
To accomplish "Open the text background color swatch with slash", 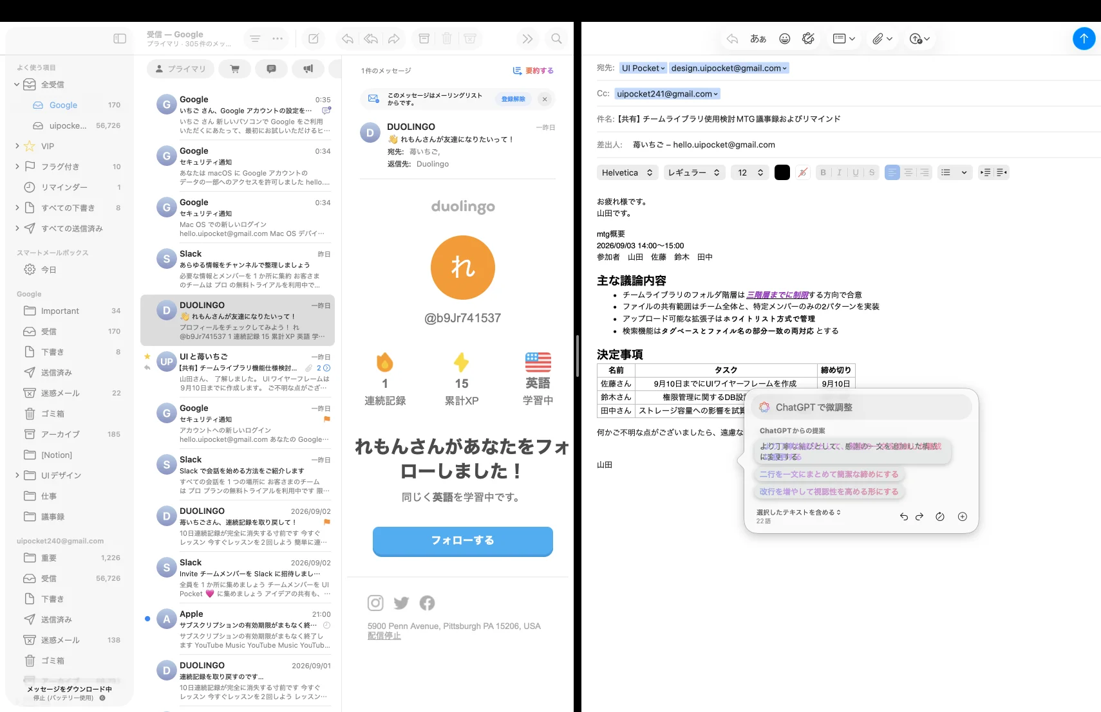I will coord(802,172).
